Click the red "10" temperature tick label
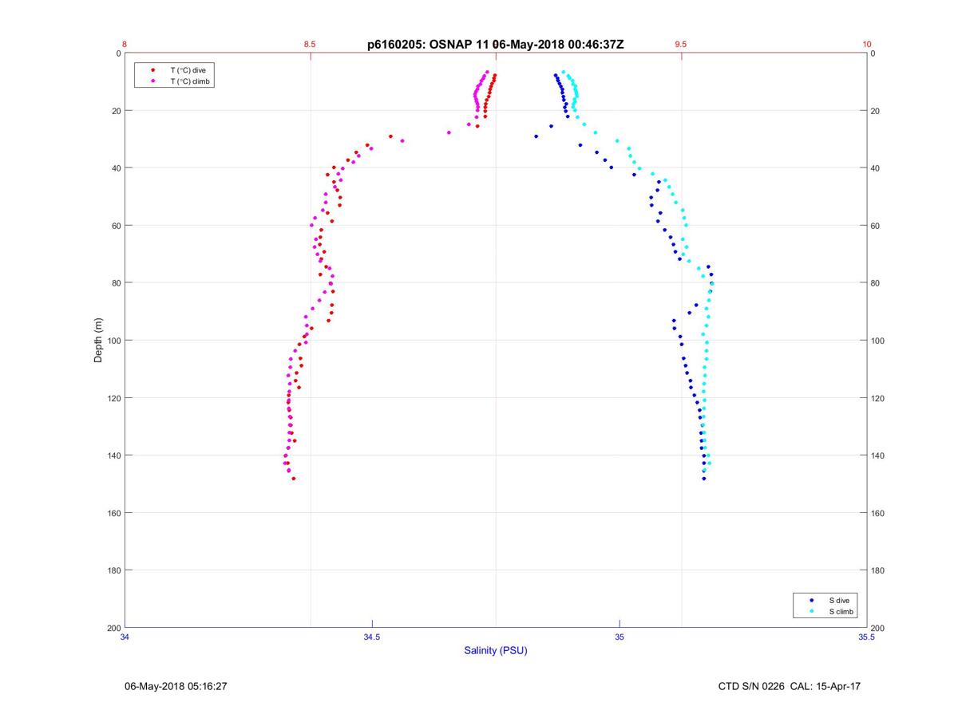The height and width of the screenshot is (706, 958). [867, 45]
